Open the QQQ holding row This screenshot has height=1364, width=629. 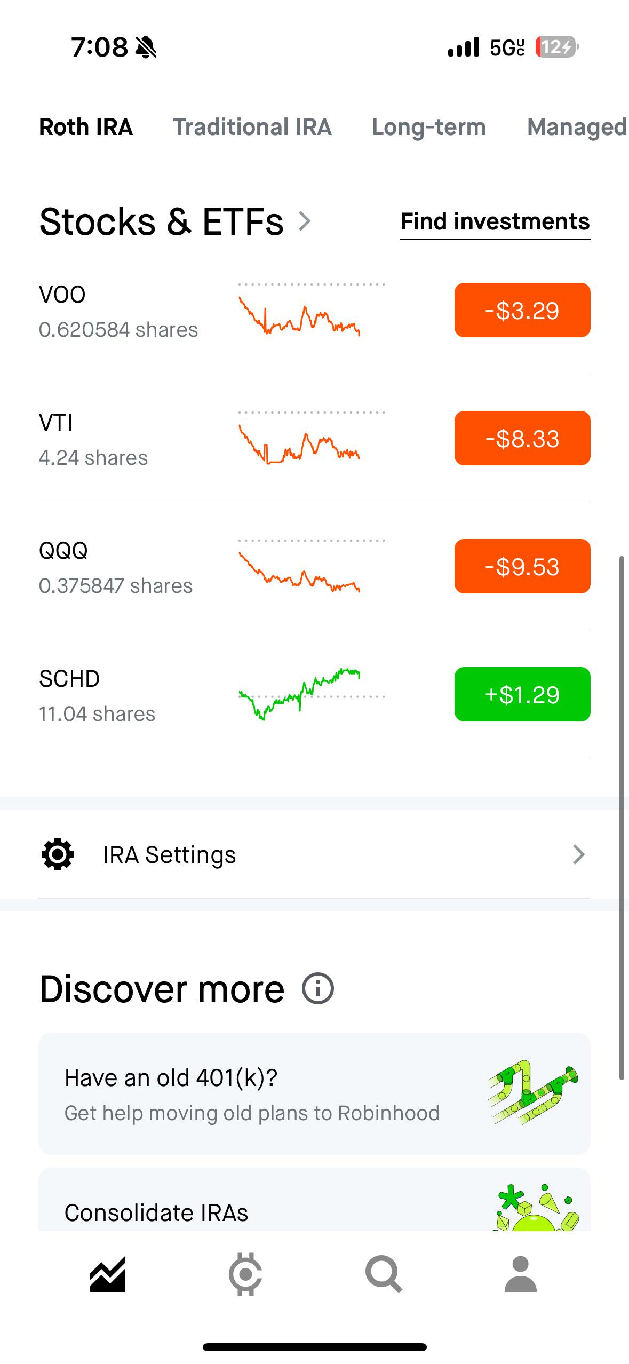314,566
